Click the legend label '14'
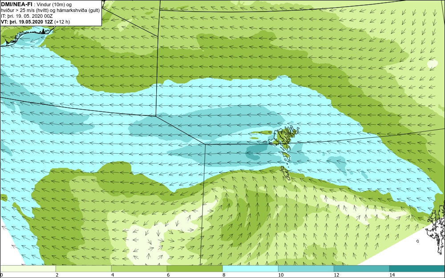The image size is (445, 278). click(x=392, y=275)
